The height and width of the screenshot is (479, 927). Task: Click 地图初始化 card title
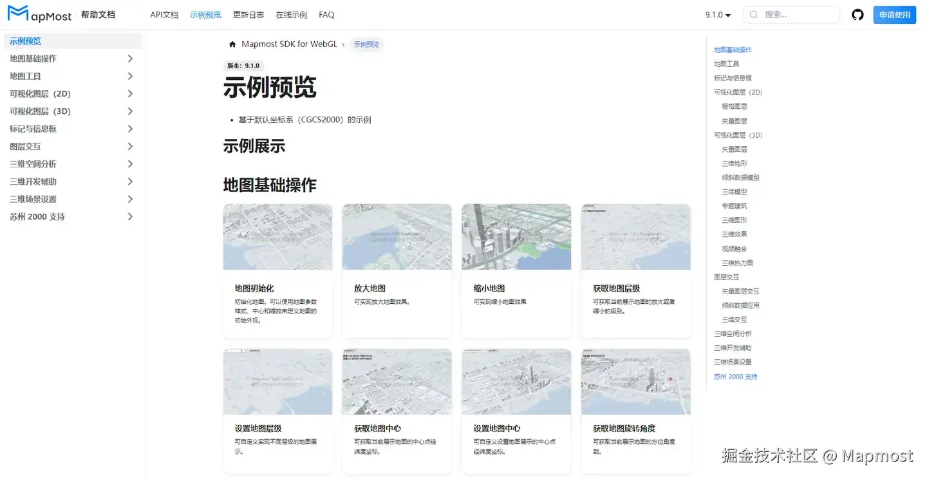[254, 288]
